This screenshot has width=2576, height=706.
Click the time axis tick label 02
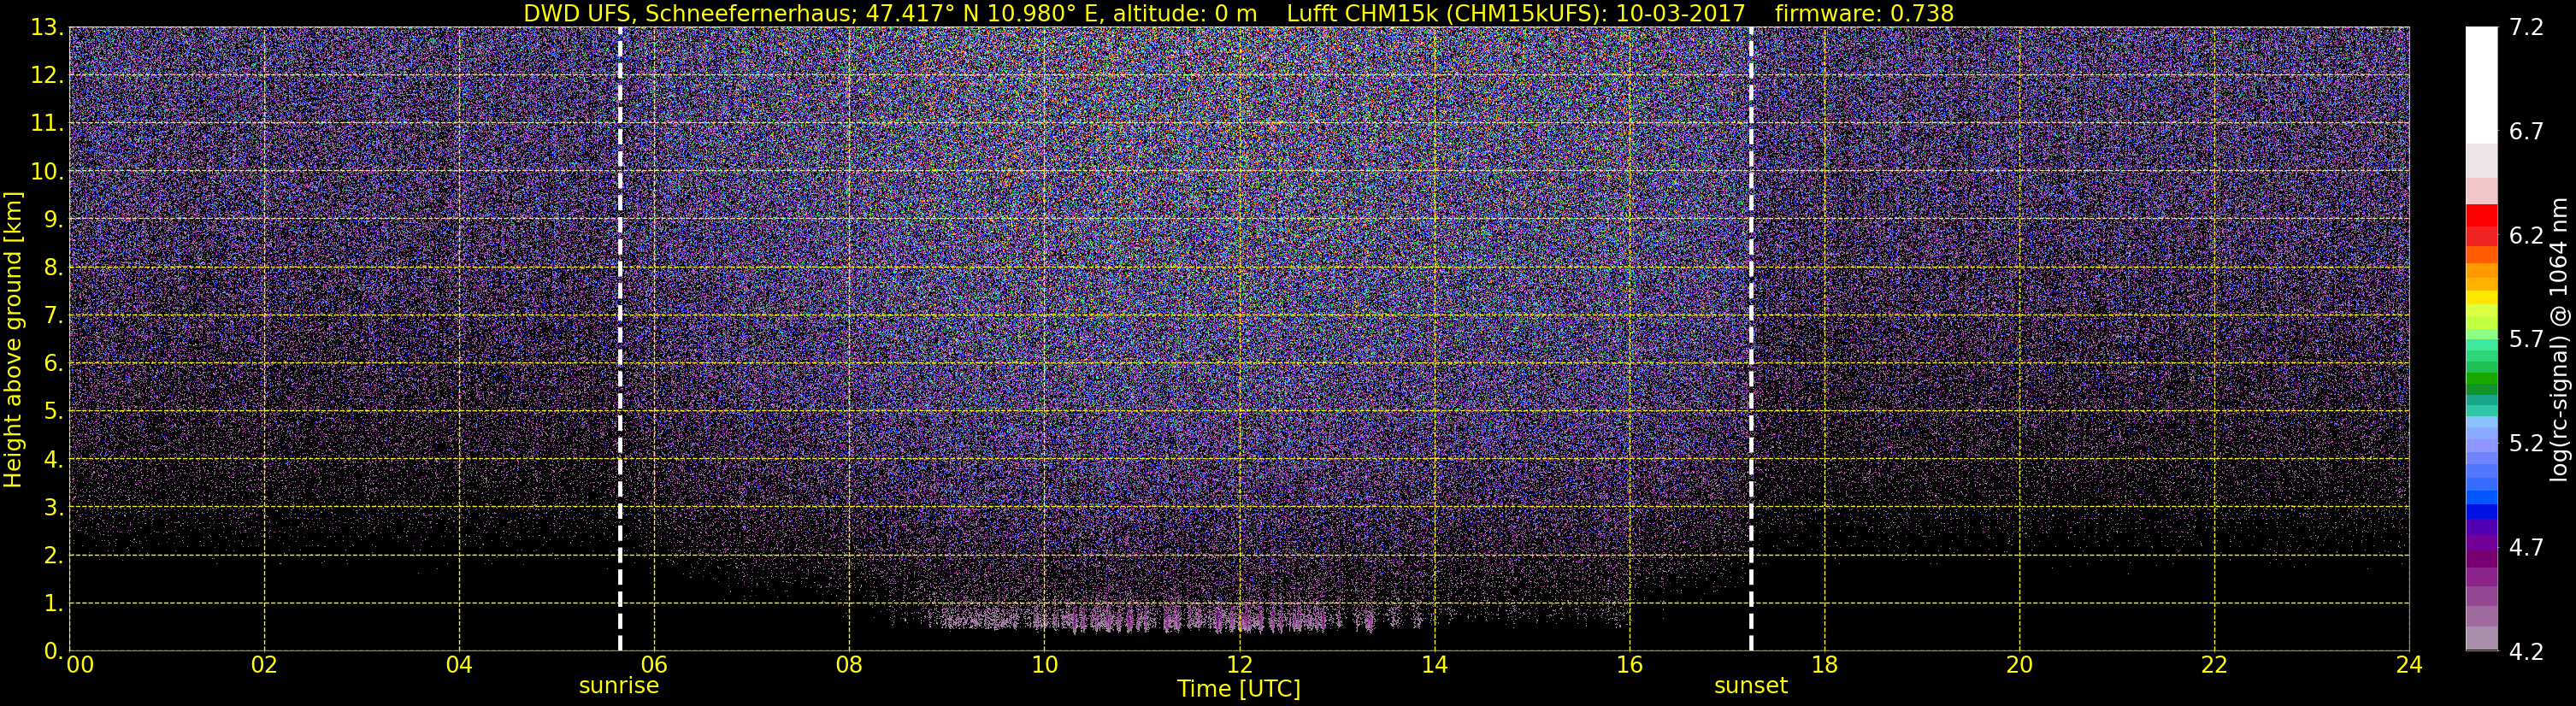(x=264, y=665)
